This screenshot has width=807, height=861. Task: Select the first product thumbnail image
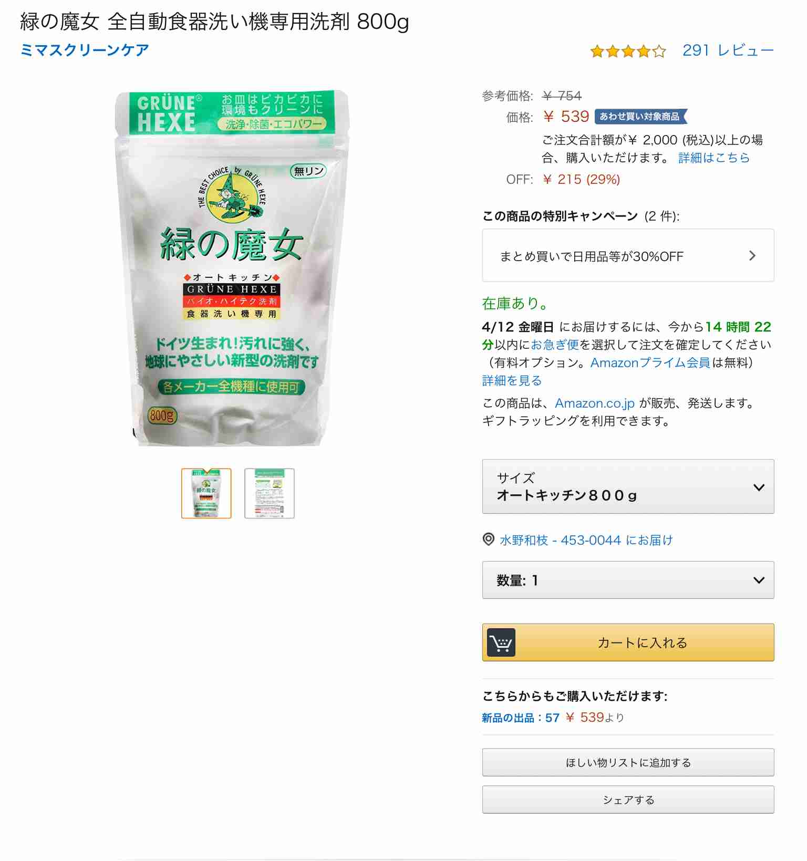(206, 493)
